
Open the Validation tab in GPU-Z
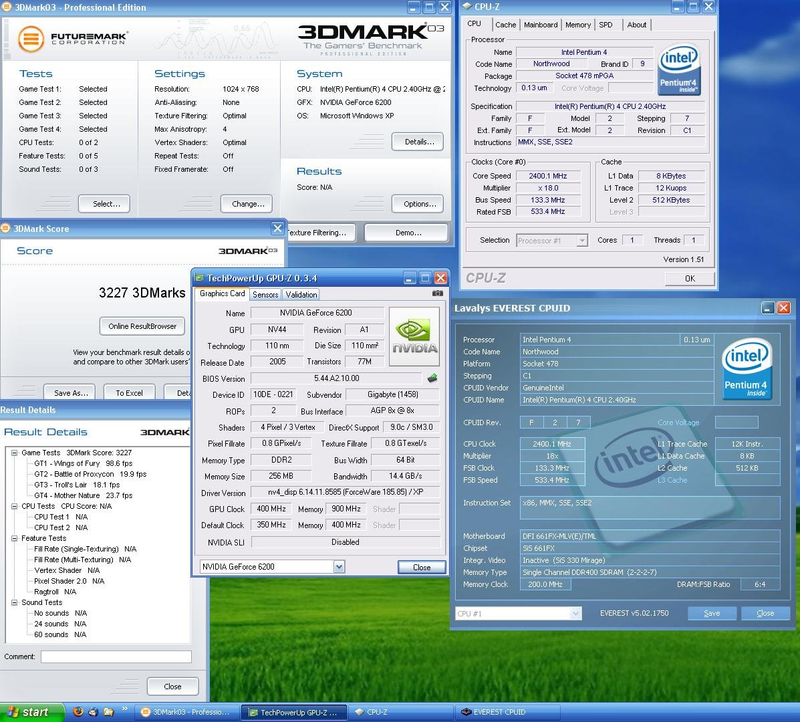coord(301,294)
